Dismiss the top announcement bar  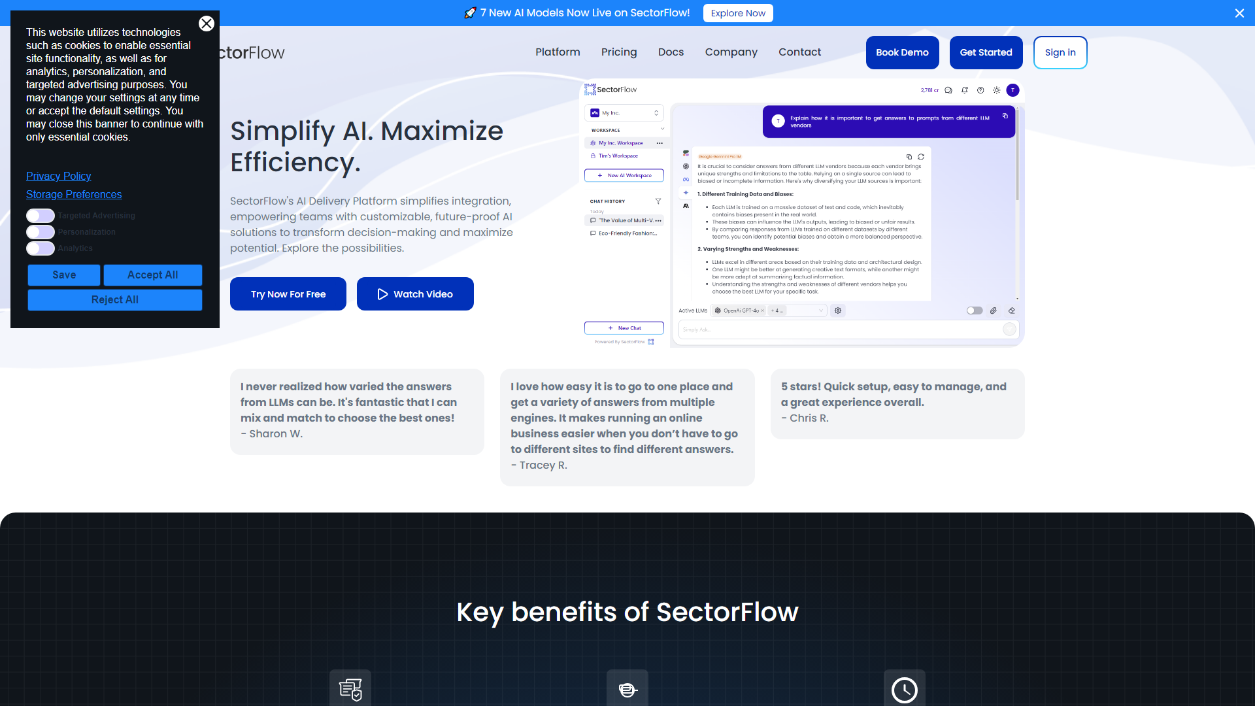pyautogui.click(x=1239, y=13)
